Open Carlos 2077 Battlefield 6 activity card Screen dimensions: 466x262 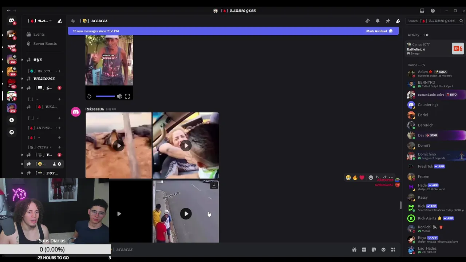tap(435, 49)
